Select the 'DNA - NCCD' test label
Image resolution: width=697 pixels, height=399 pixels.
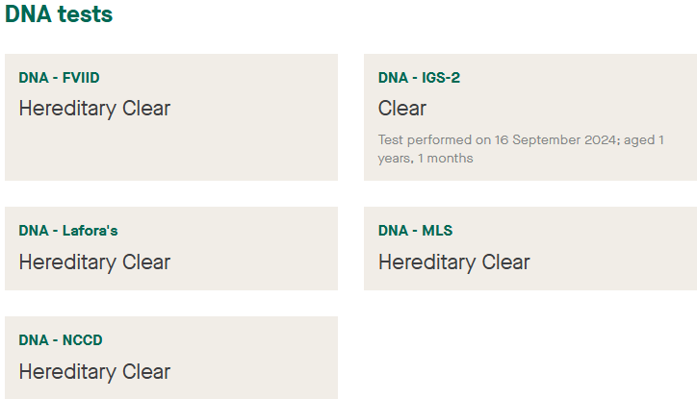point(61,340)
